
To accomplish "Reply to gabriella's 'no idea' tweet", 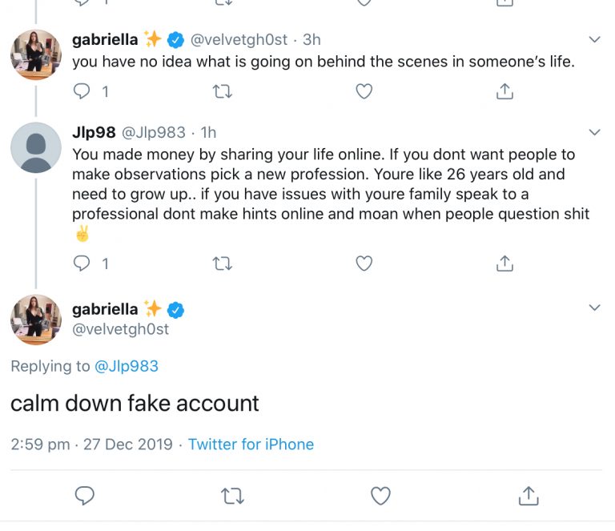I will [x=82, y=91].
